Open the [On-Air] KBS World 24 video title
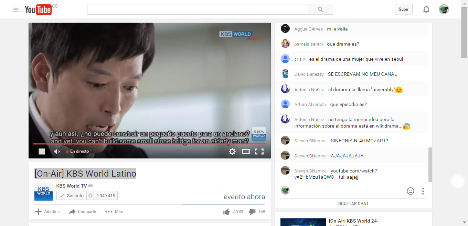The image size is (468, 226). click(353, 221)
